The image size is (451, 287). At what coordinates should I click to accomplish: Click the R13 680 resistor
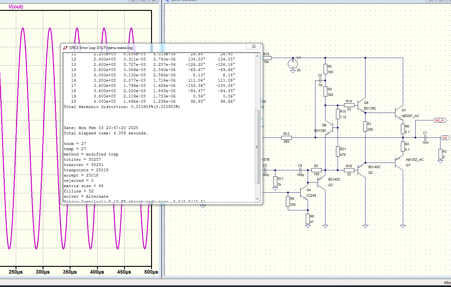click(286, 137)
